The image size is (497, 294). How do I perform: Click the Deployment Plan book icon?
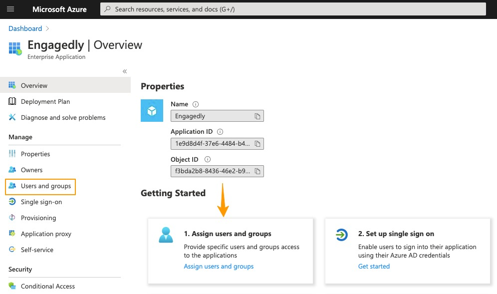12,101
